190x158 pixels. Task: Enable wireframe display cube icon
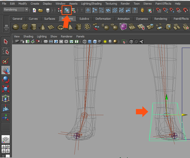85,42
